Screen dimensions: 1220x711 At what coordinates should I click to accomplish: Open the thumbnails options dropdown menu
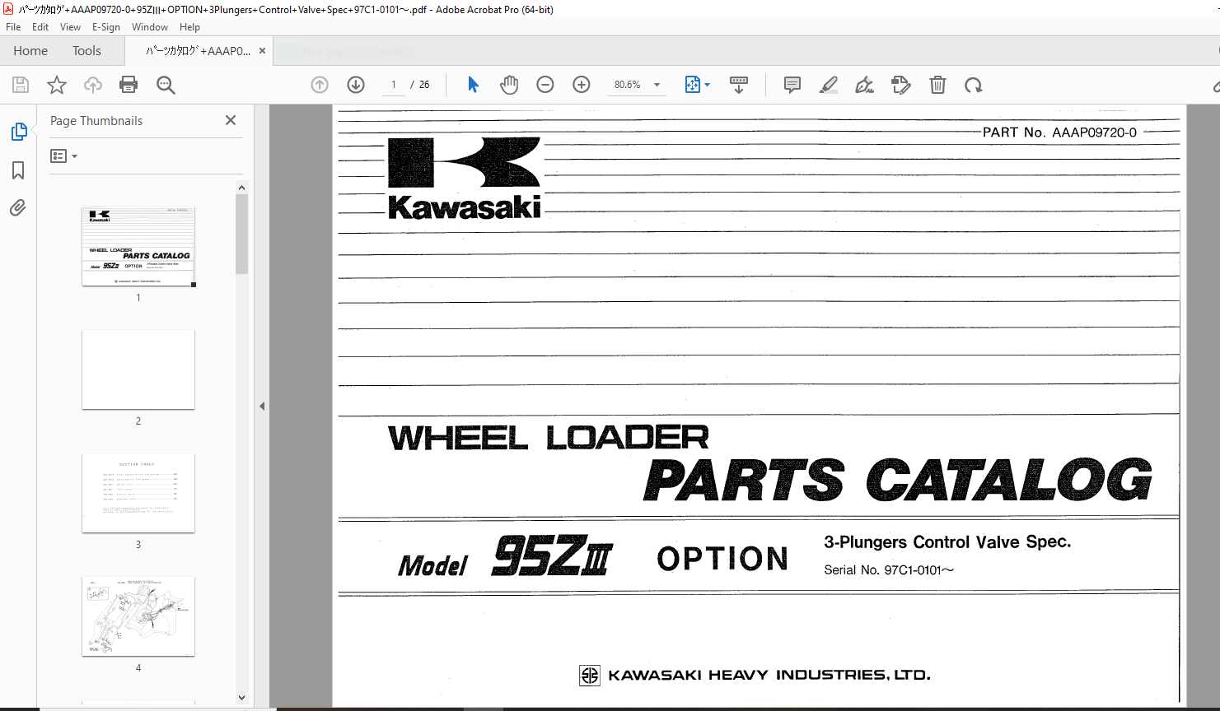[63, 156]
